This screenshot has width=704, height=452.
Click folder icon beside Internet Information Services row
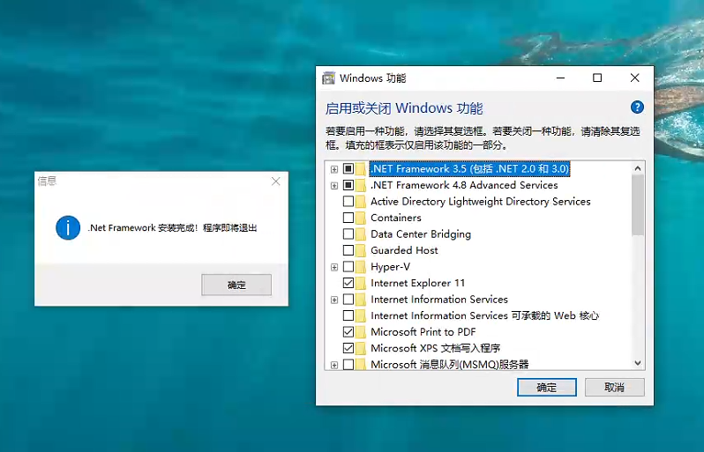(361, 299)
